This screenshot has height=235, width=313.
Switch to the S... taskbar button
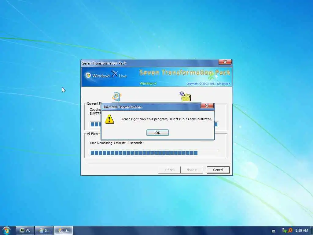click(x=44, y=230)
